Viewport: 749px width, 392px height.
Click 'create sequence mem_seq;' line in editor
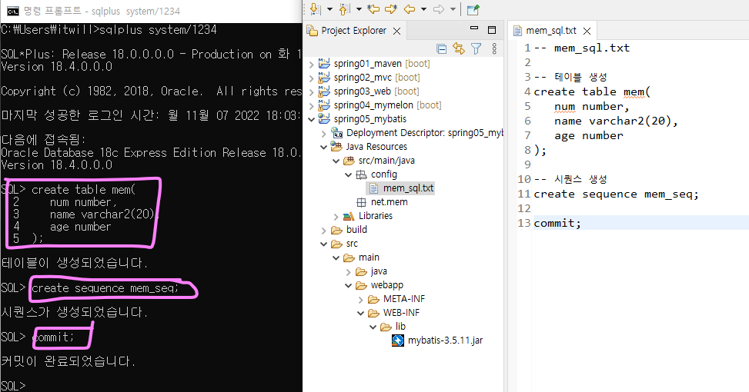(616, 194)
